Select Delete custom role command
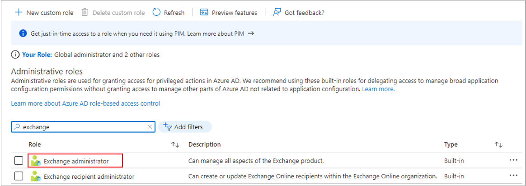526x186 pixels. (113, 13)
